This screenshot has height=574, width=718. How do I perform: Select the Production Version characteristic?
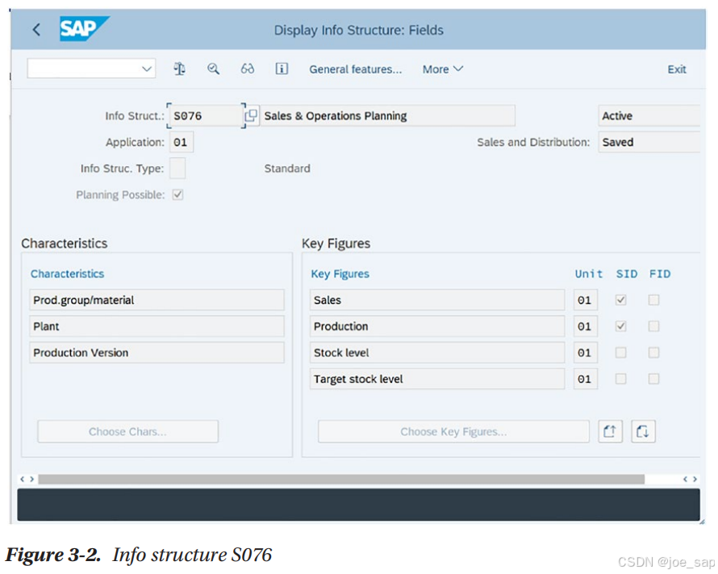[x=157, y=353]
